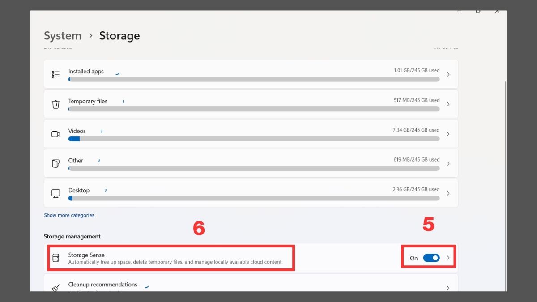
Task: Click the Installed apps list icon
Action: click(x=56, y=74)
